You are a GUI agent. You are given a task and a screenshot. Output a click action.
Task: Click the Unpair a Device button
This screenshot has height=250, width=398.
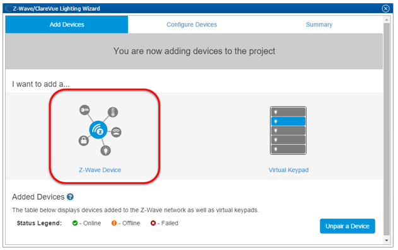coord(348,226)
